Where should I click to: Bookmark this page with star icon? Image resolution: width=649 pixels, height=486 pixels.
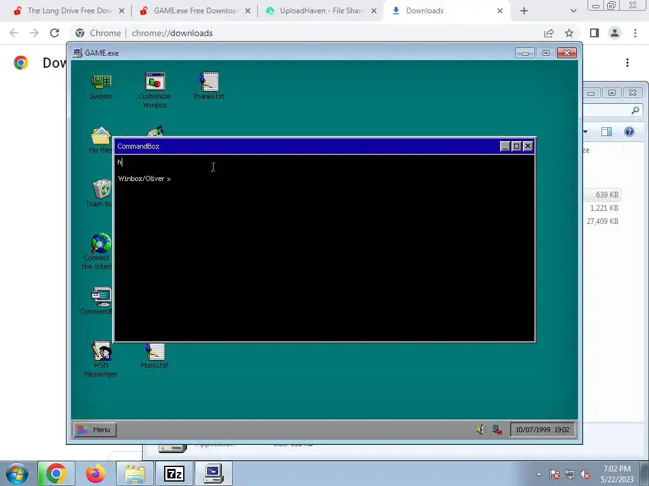(x=569, y=33)
